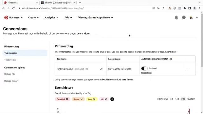Remove the Signup event chip
The width and height of the screenshot is (203, 114).
click(82, 99)
